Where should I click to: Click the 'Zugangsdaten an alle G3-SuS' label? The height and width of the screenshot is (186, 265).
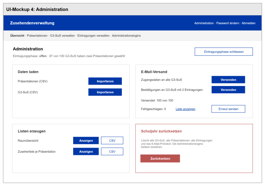161,80
